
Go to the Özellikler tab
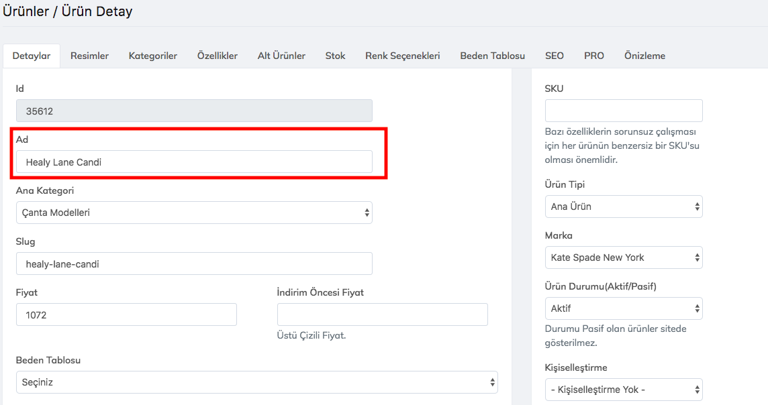click(x=217, y=56)
